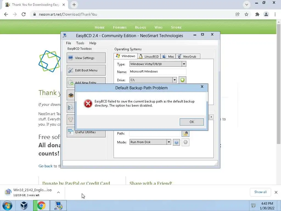Bookmark this page with the star icon
Screen dimensions: 281x211
coord(246,14)
